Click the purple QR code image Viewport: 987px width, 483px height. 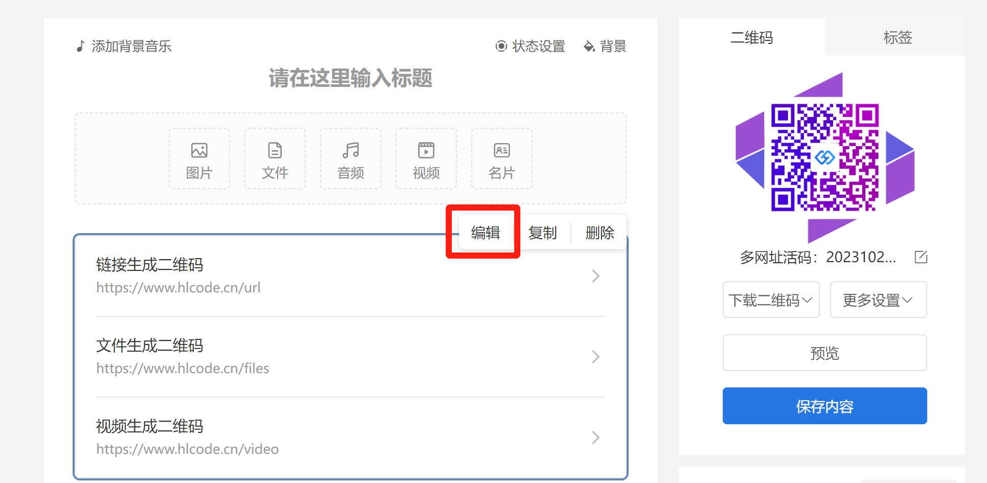coord(825,157)
